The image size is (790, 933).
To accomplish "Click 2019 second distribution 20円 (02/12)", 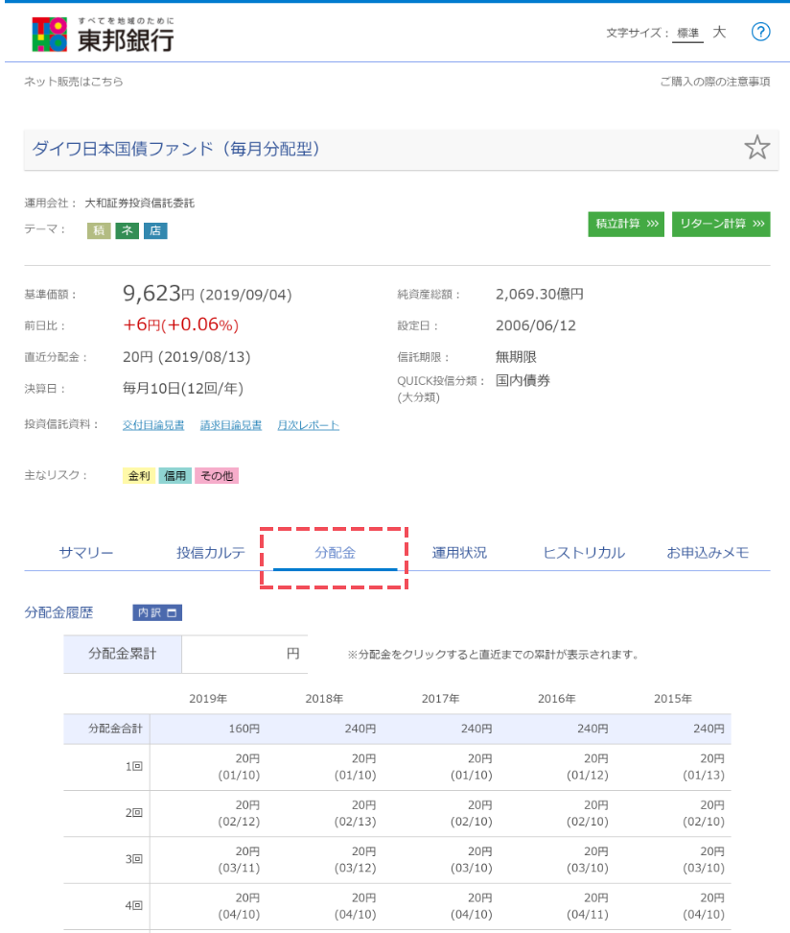I will 239,813.
